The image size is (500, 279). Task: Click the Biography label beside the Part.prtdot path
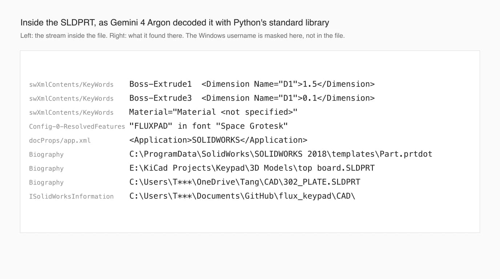pos(46,154)
